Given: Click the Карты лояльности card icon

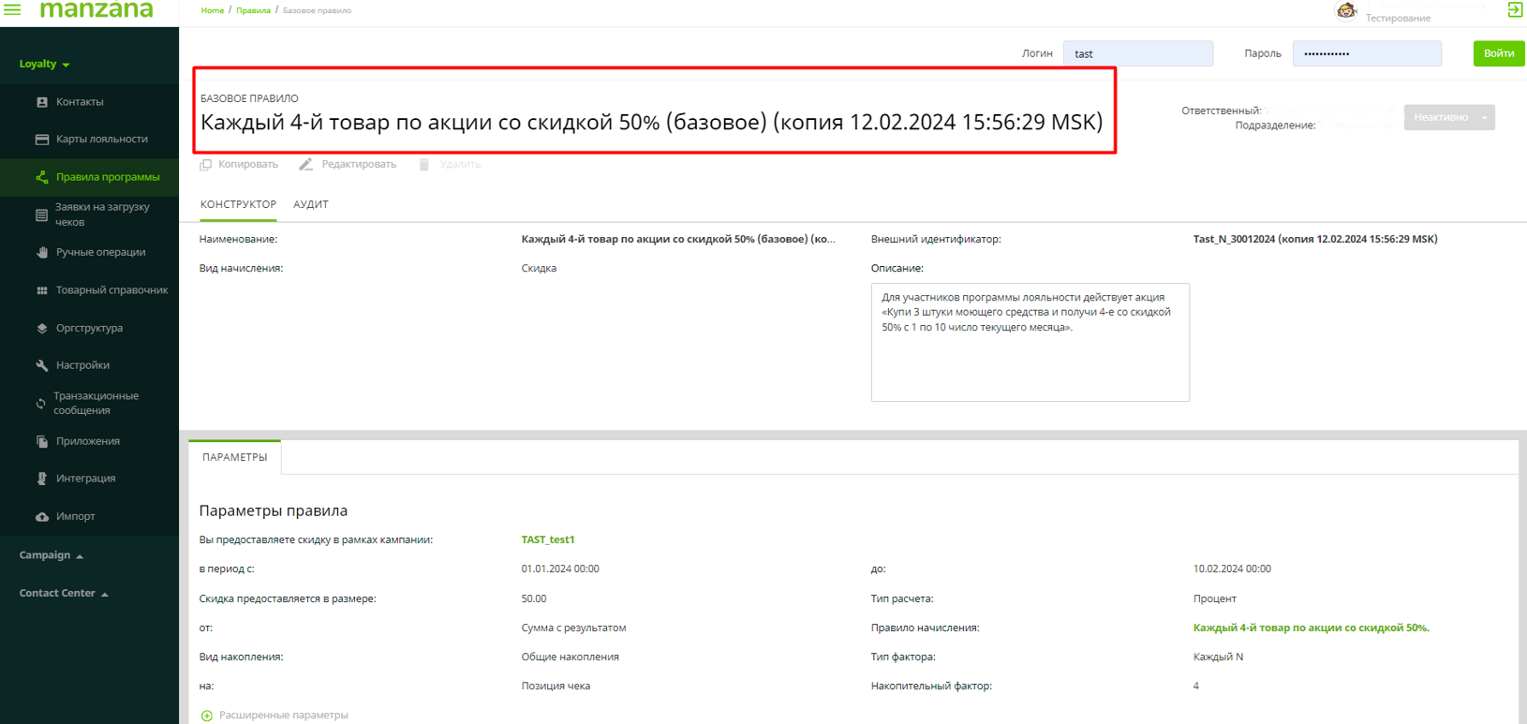Looking at the screenshot, I should pyautogui.click(x=42, y=140).
